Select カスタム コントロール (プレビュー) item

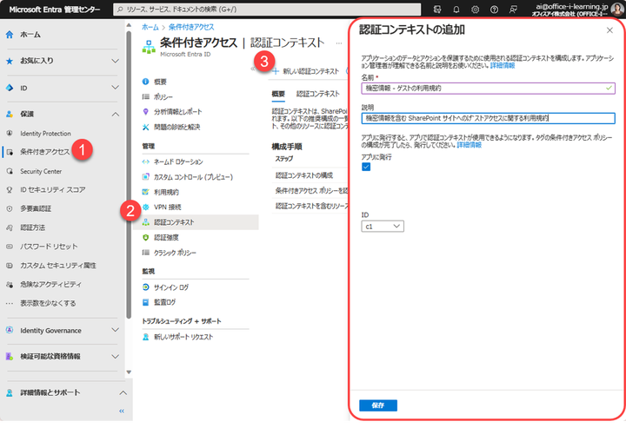193,177
